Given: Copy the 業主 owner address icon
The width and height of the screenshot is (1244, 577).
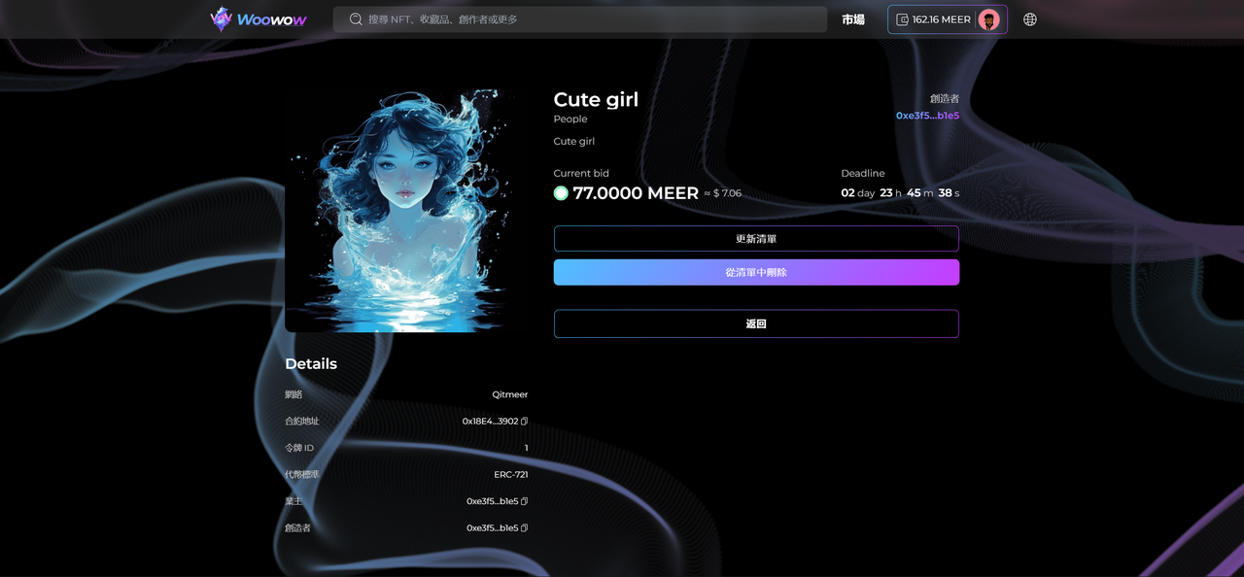Looking at the screenshot, I should [525, 501].
